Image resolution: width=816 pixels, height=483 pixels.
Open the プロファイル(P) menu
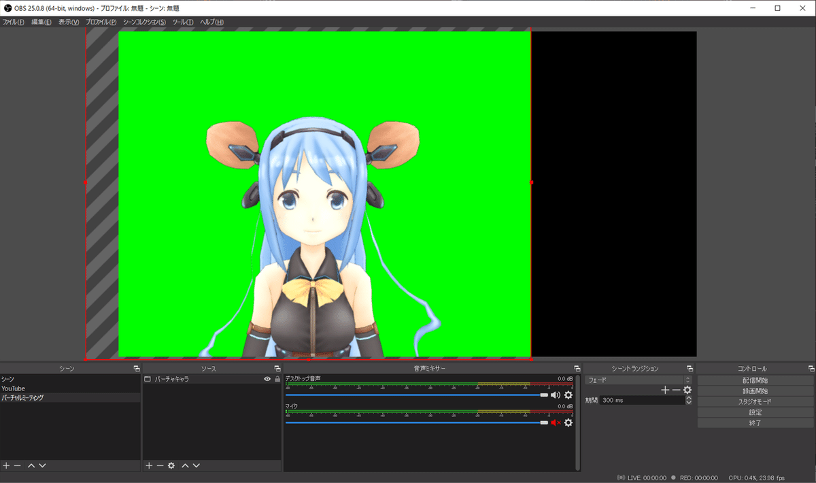[101, 22]
